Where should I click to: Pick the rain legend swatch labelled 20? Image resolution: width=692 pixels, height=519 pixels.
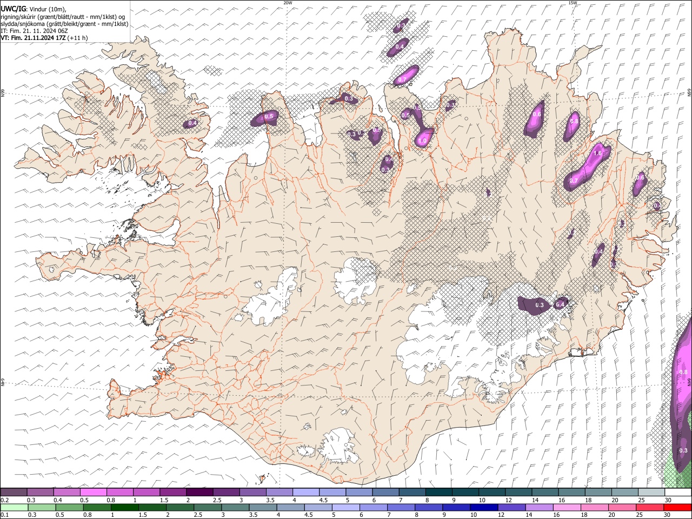[621, 507]
